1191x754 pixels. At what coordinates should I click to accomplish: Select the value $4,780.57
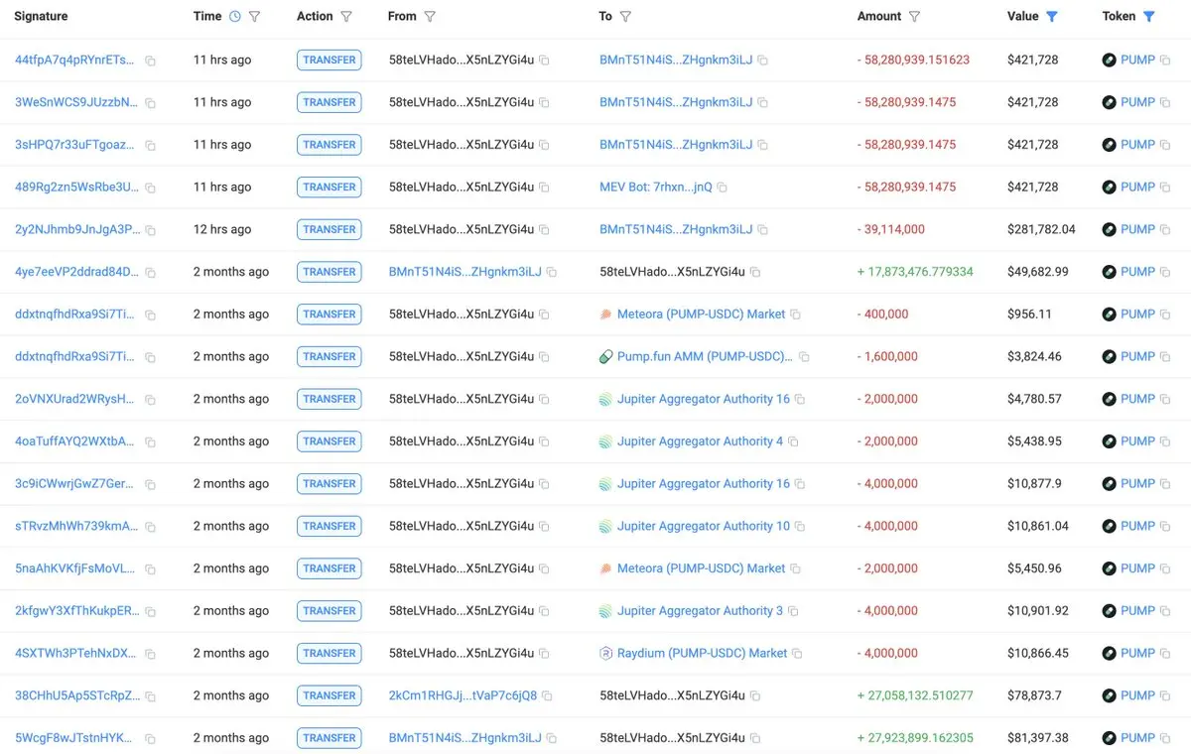pos(1034,399)
